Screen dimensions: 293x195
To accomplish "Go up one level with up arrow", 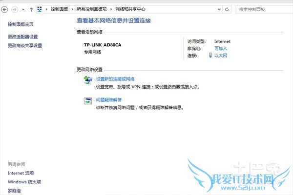I will pyautogui.click(x=31, y=9).
